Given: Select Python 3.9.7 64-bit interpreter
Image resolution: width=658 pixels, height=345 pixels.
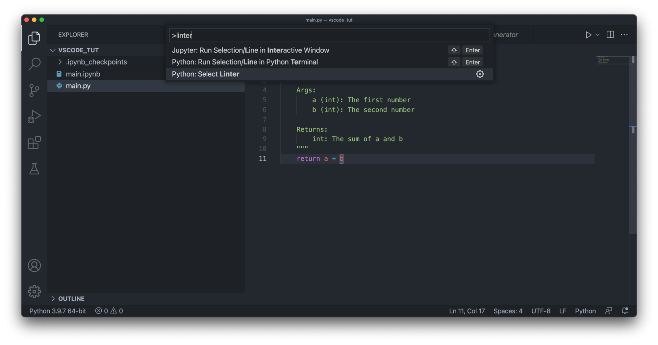Looking at the screenshot, I should (x=57, y=311).
